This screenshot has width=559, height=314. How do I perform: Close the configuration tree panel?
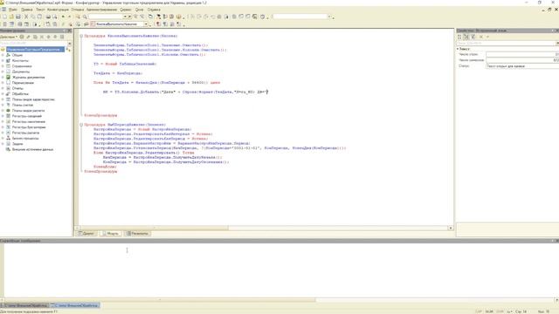(x=70, y=31)
